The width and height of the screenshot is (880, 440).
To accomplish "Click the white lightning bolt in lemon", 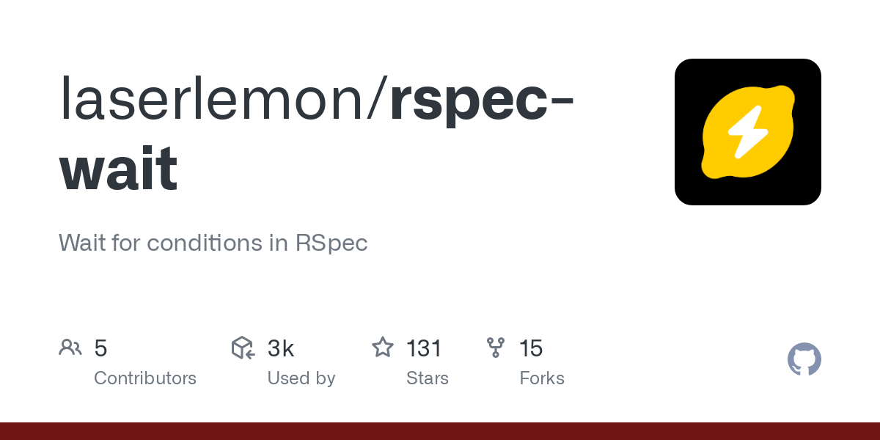I will click(748, 133).
